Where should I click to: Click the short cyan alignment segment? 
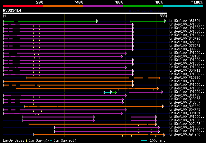point(108,92)
